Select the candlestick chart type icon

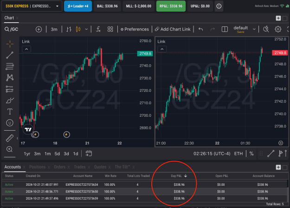(78, 29)
